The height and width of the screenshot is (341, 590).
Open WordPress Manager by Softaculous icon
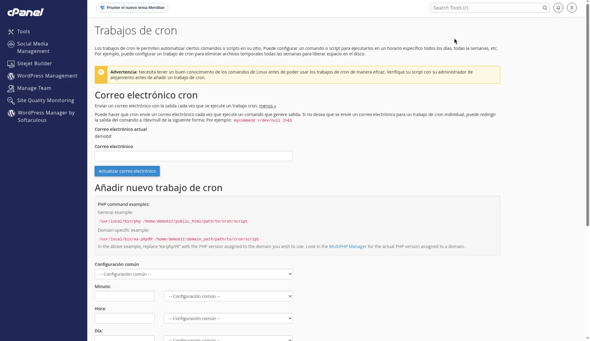tap(11, 113)
